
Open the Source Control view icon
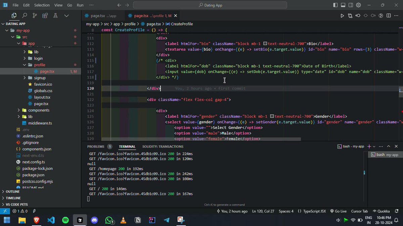coord(35,15)
